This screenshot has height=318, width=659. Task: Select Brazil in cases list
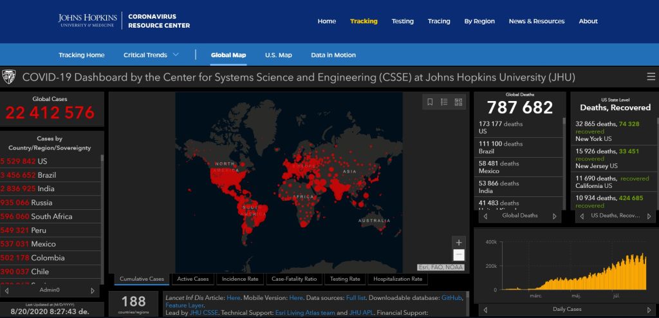click(50, 175)
